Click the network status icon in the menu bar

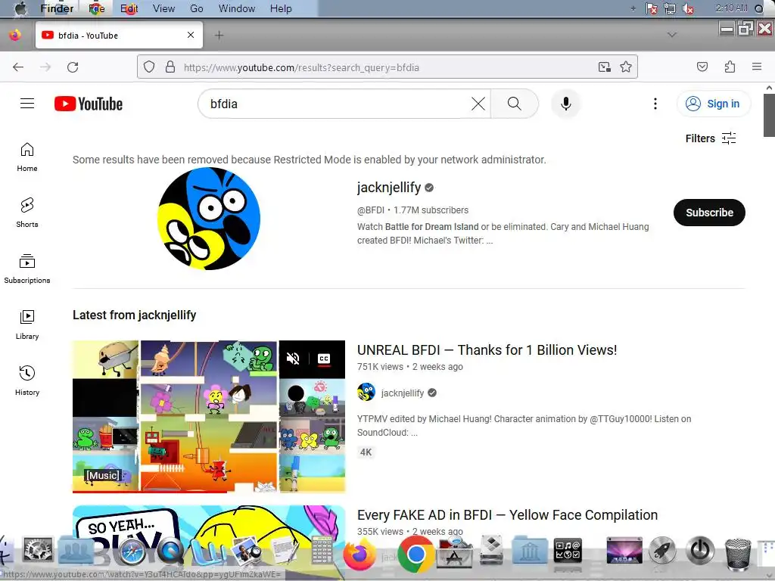coord(670,8)
